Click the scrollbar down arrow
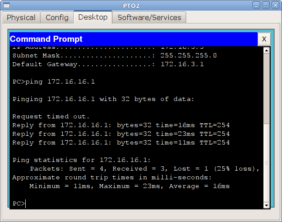The image size is (282, 222). coord(267,205)
